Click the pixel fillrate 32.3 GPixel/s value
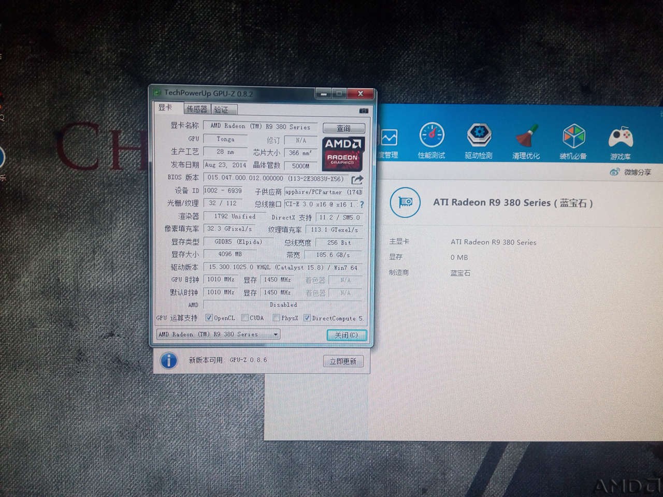 229,228
